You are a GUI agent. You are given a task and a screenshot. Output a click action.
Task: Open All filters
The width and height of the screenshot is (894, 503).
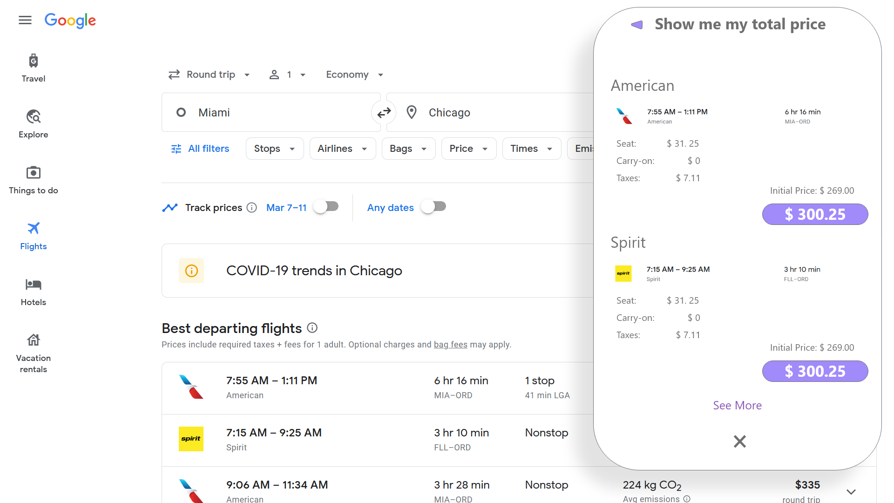pyautogui.click(x=200, y=149)
